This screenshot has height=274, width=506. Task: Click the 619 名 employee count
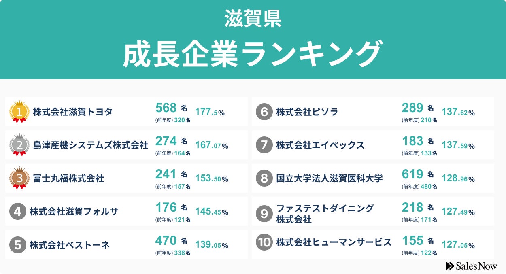[x=417, y=174]
